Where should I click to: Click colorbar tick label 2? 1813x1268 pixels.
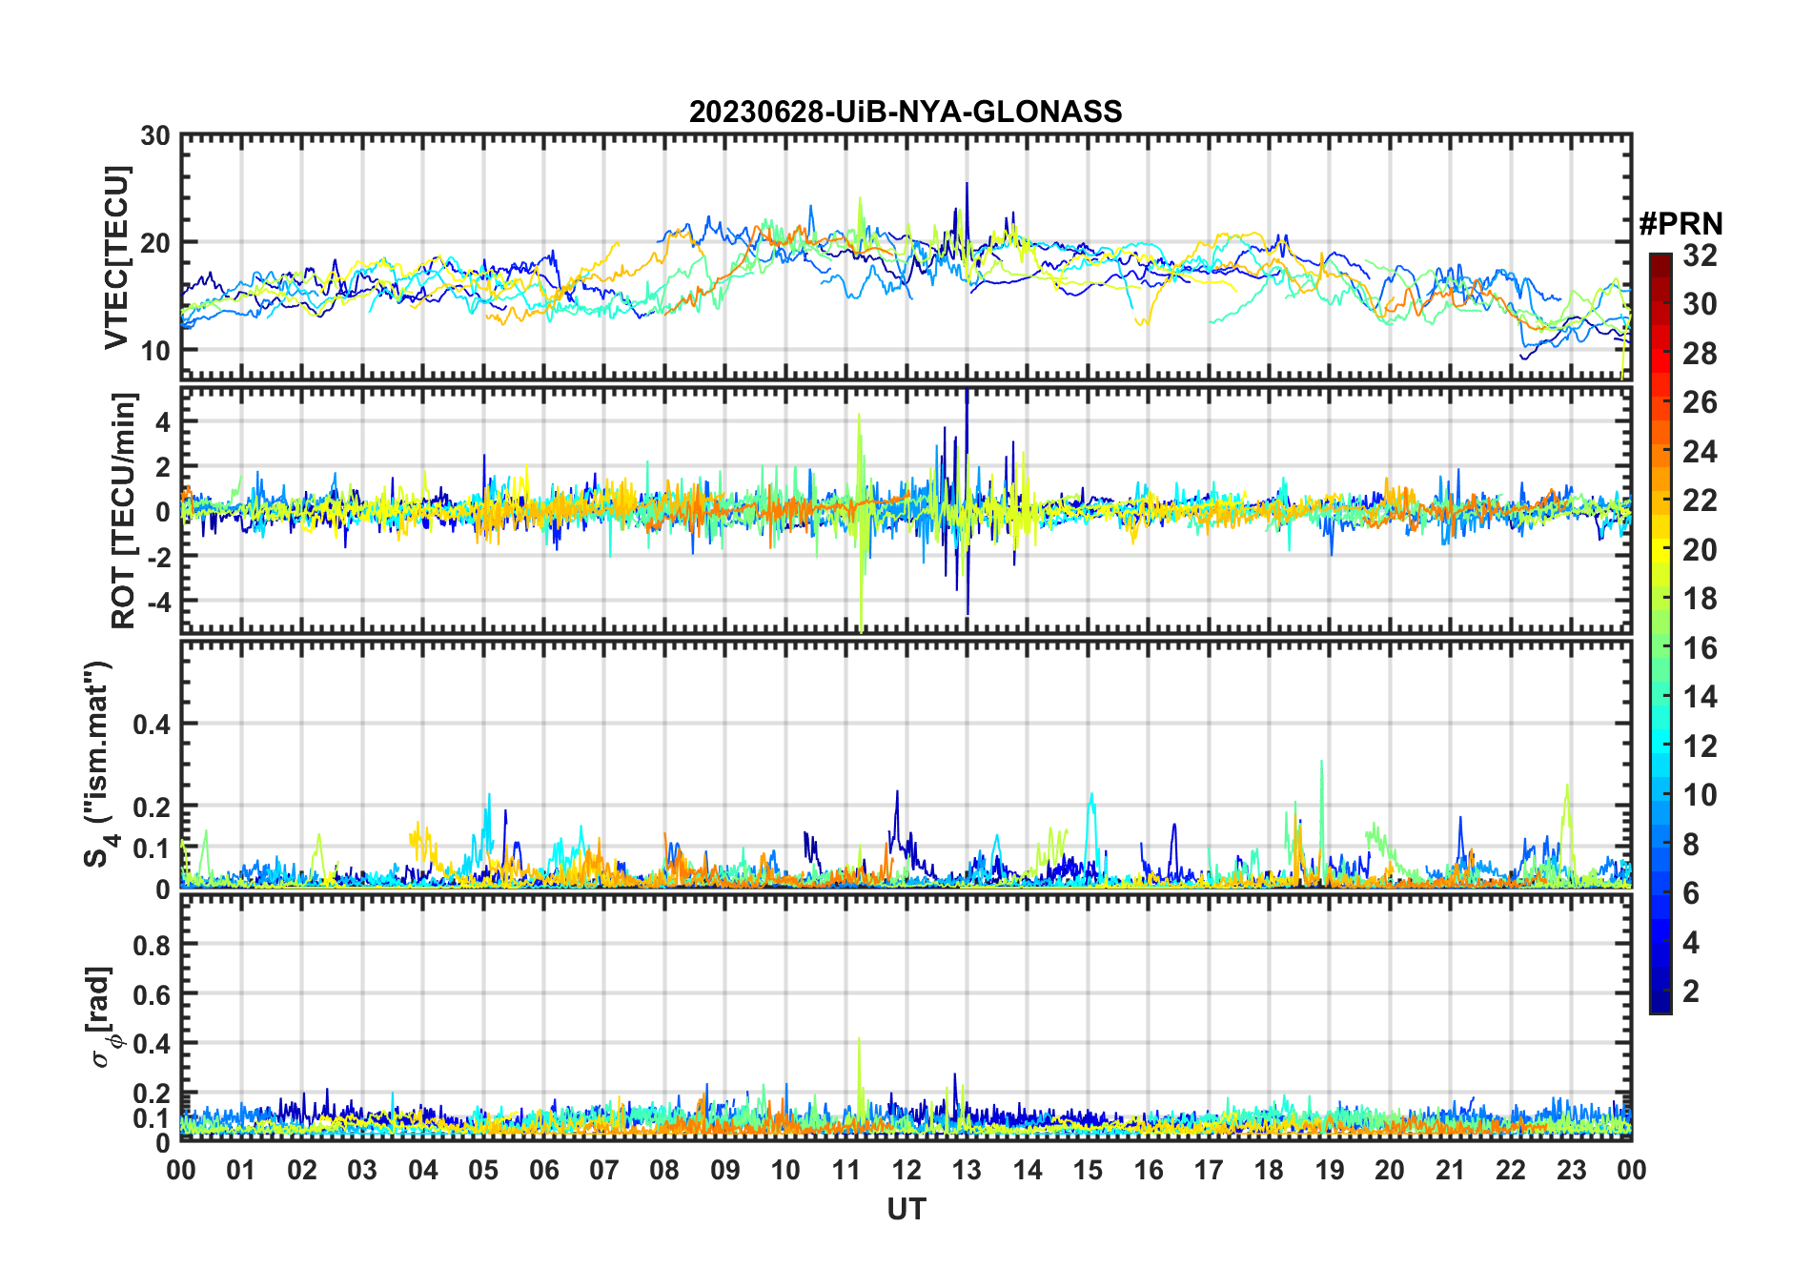[1691, 992]
